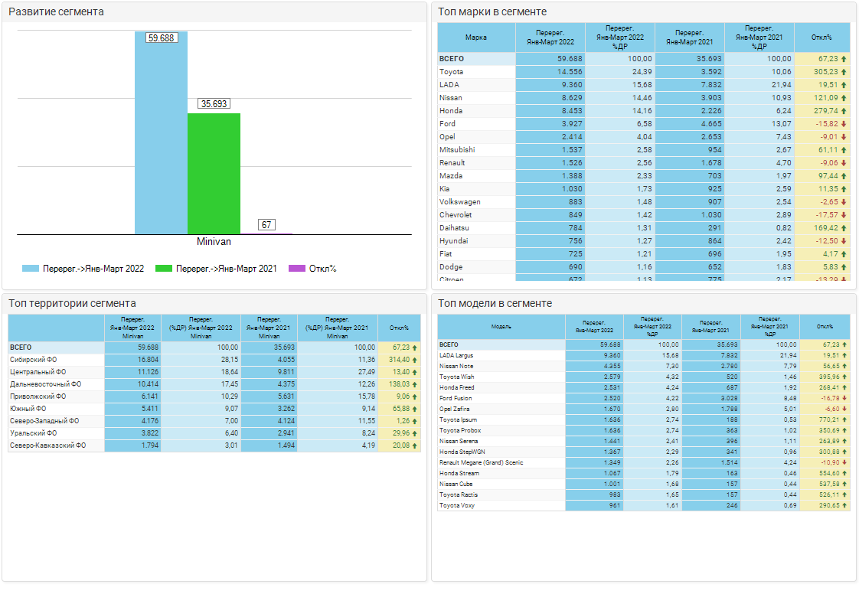Click the red down arrow in the Opel Zafira row
The width and height of the screenshot is (859, 607).
tap(844, 410)
